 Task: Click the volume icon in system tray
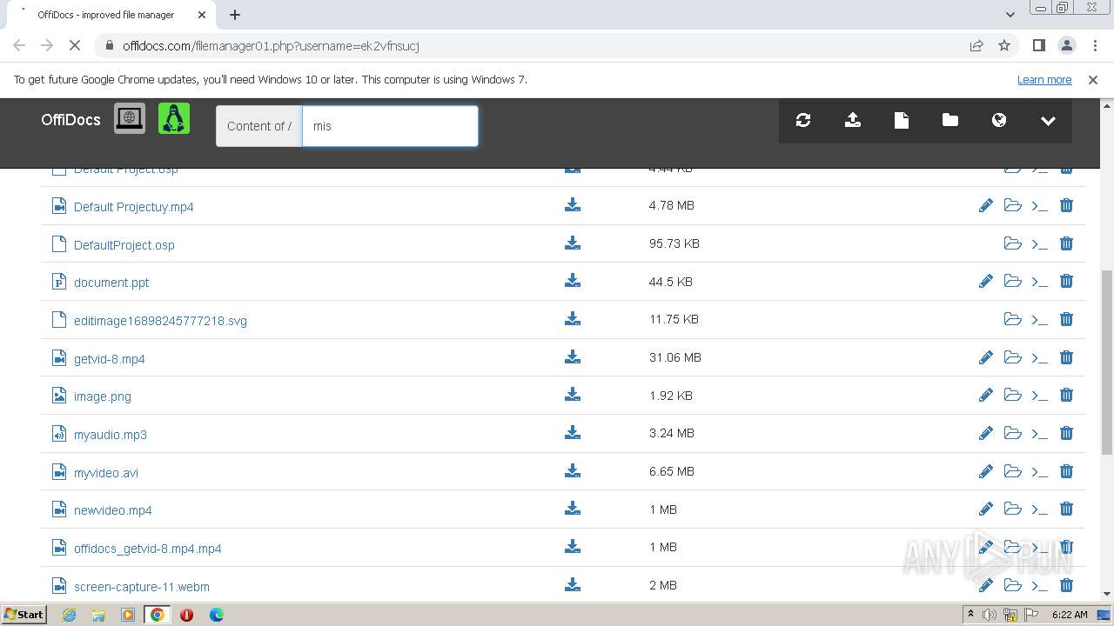pyautogui.click(x=990, y=615)
